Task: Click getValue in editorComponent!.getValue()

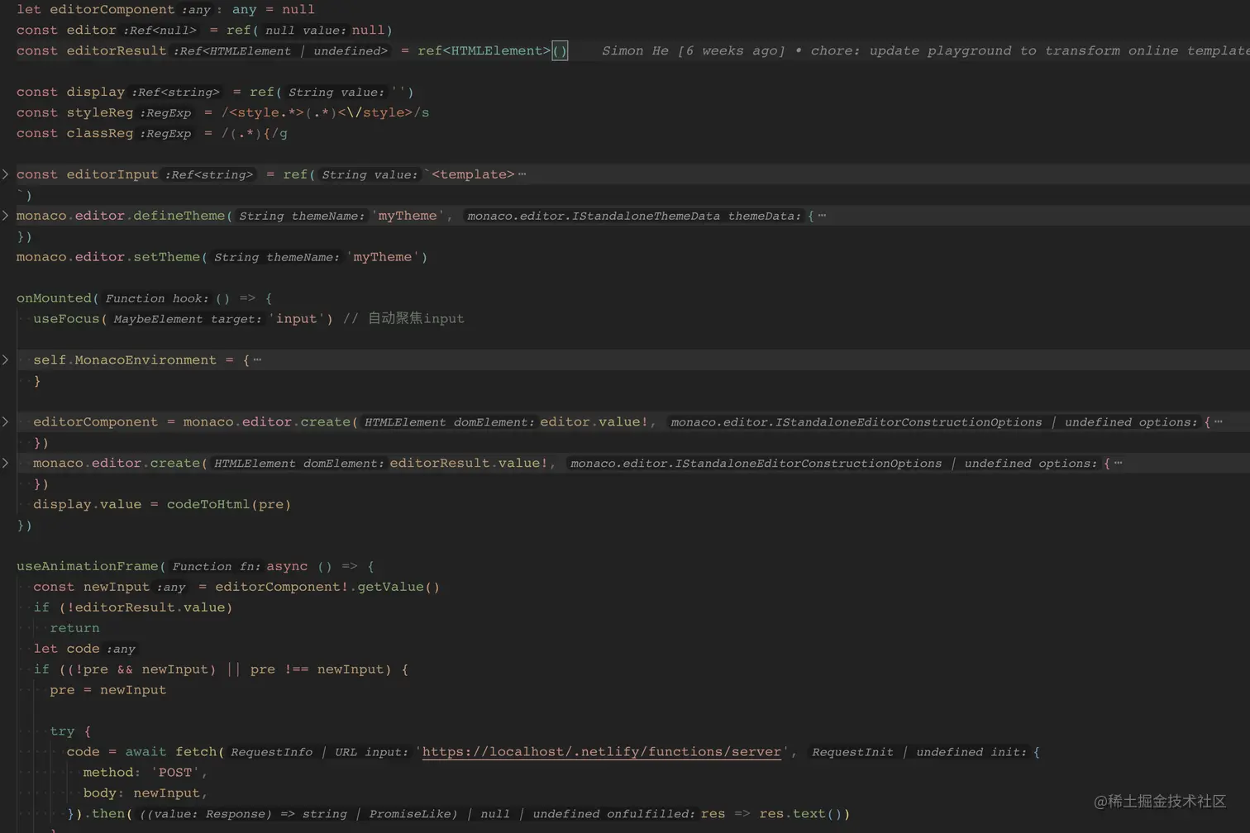Action: click(391, 587)
